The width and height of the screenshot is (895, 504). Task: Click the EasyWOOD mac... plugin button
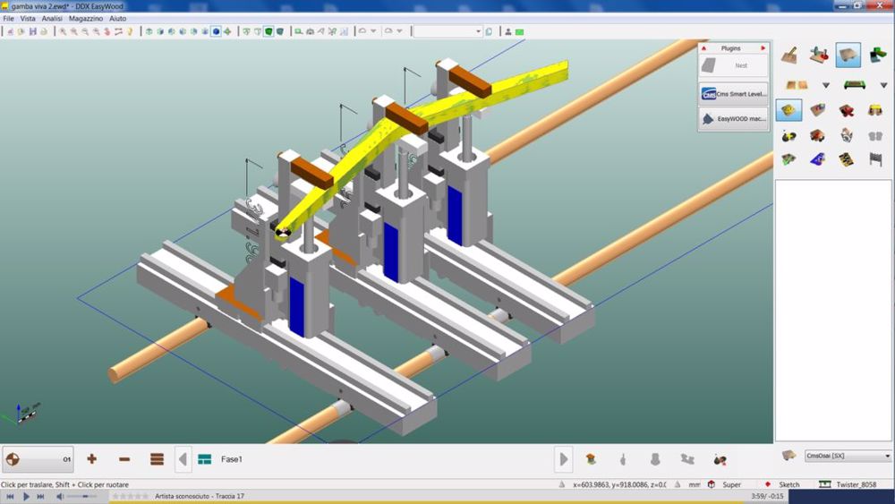click(x=734, y=118)
